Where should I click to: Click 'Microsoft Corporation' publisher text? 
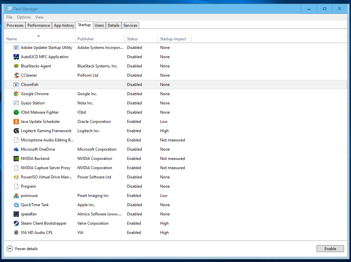point(97,149)
